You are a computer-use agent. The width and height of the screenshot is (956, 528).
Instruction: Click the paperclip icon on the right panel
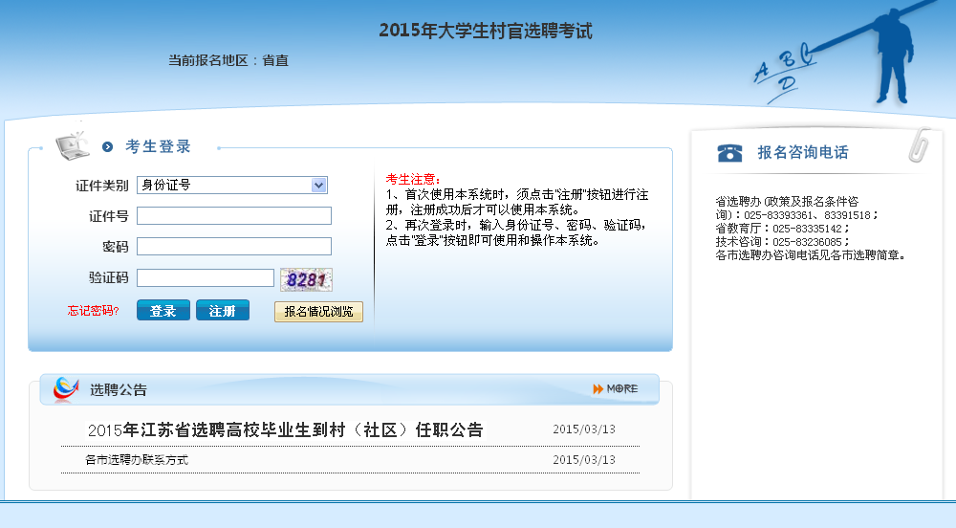click(920, 144)
